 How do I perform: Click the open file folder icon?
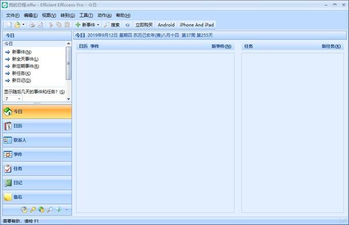[17, 24]
